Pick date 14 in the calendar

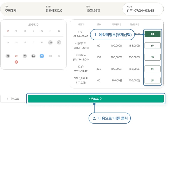tap(8, 42)
